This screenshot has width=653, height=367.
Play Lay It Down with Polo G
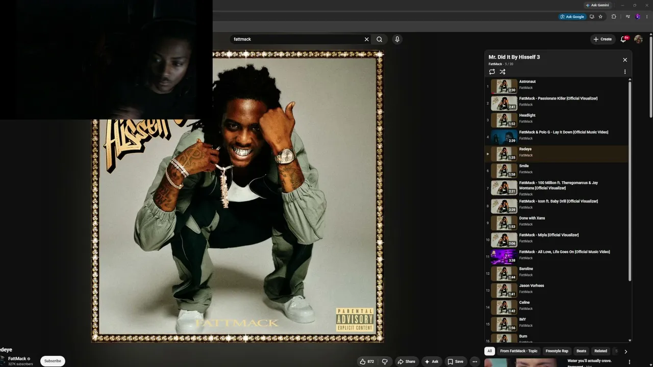pos(557,137)
